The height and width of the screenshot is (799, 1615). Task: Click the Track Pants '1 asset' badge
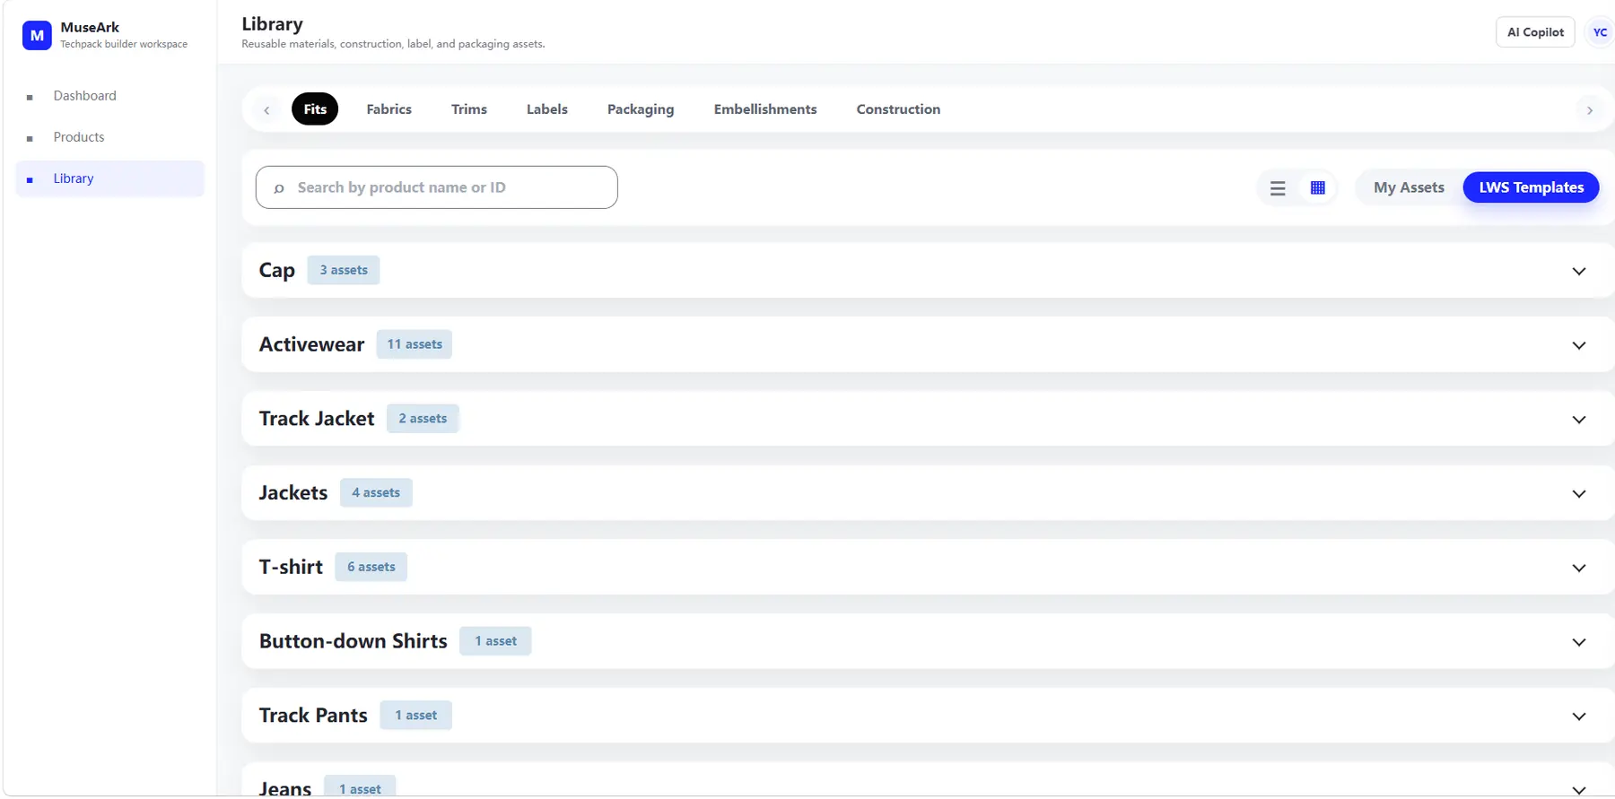click(415, 716)
